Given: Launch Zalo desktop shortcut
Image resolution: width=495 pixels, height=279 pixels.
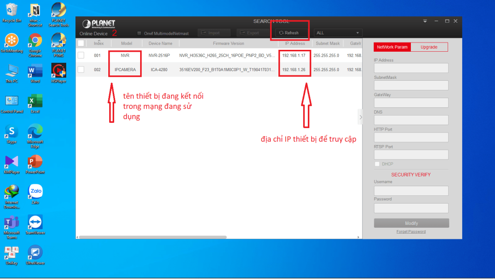Looking at the screenshot, I should click(35, 194).
